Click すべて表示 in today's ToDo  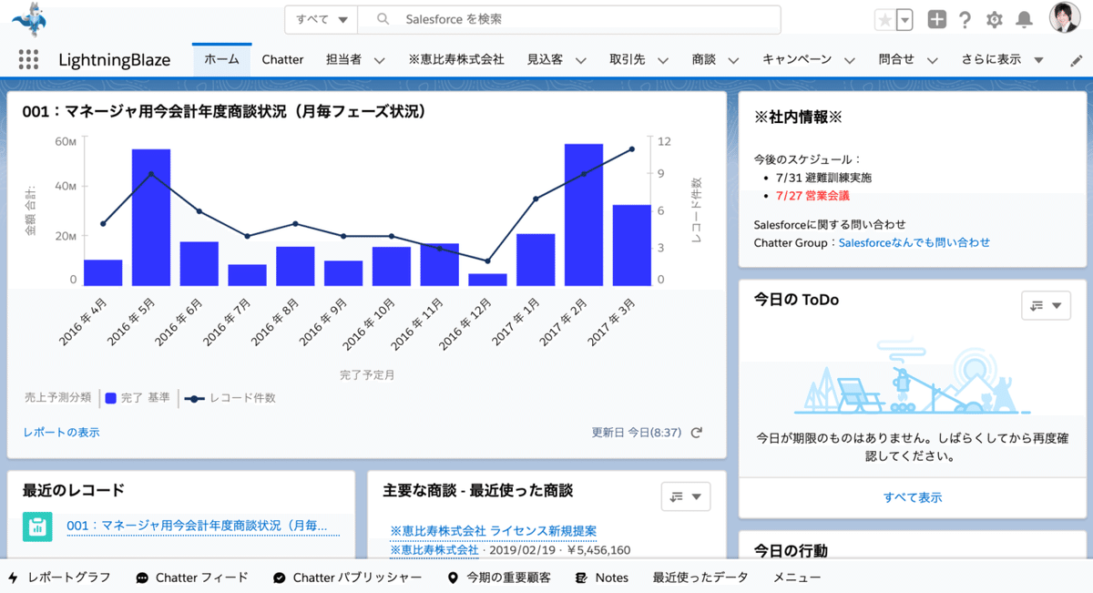coord(913,497)
